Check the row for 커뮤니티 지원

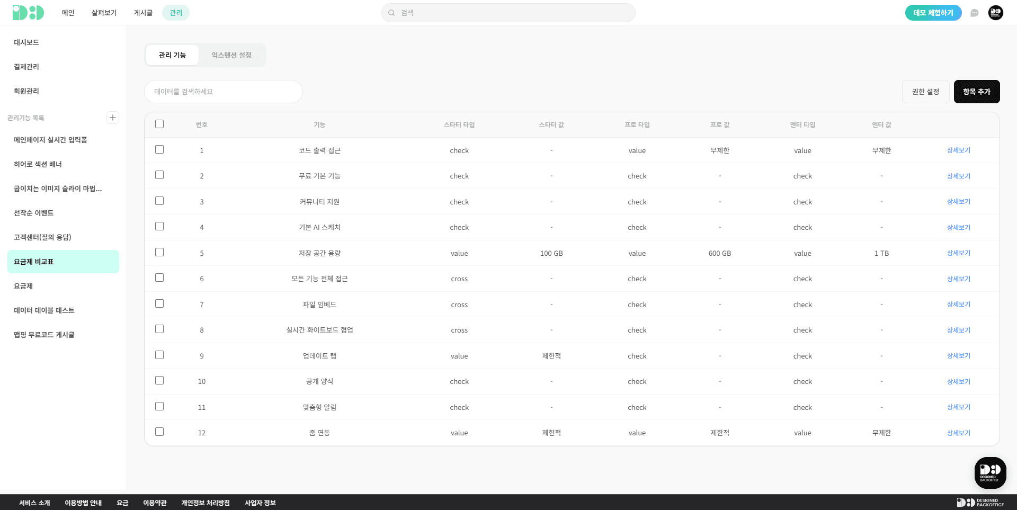tap(159, 201)
